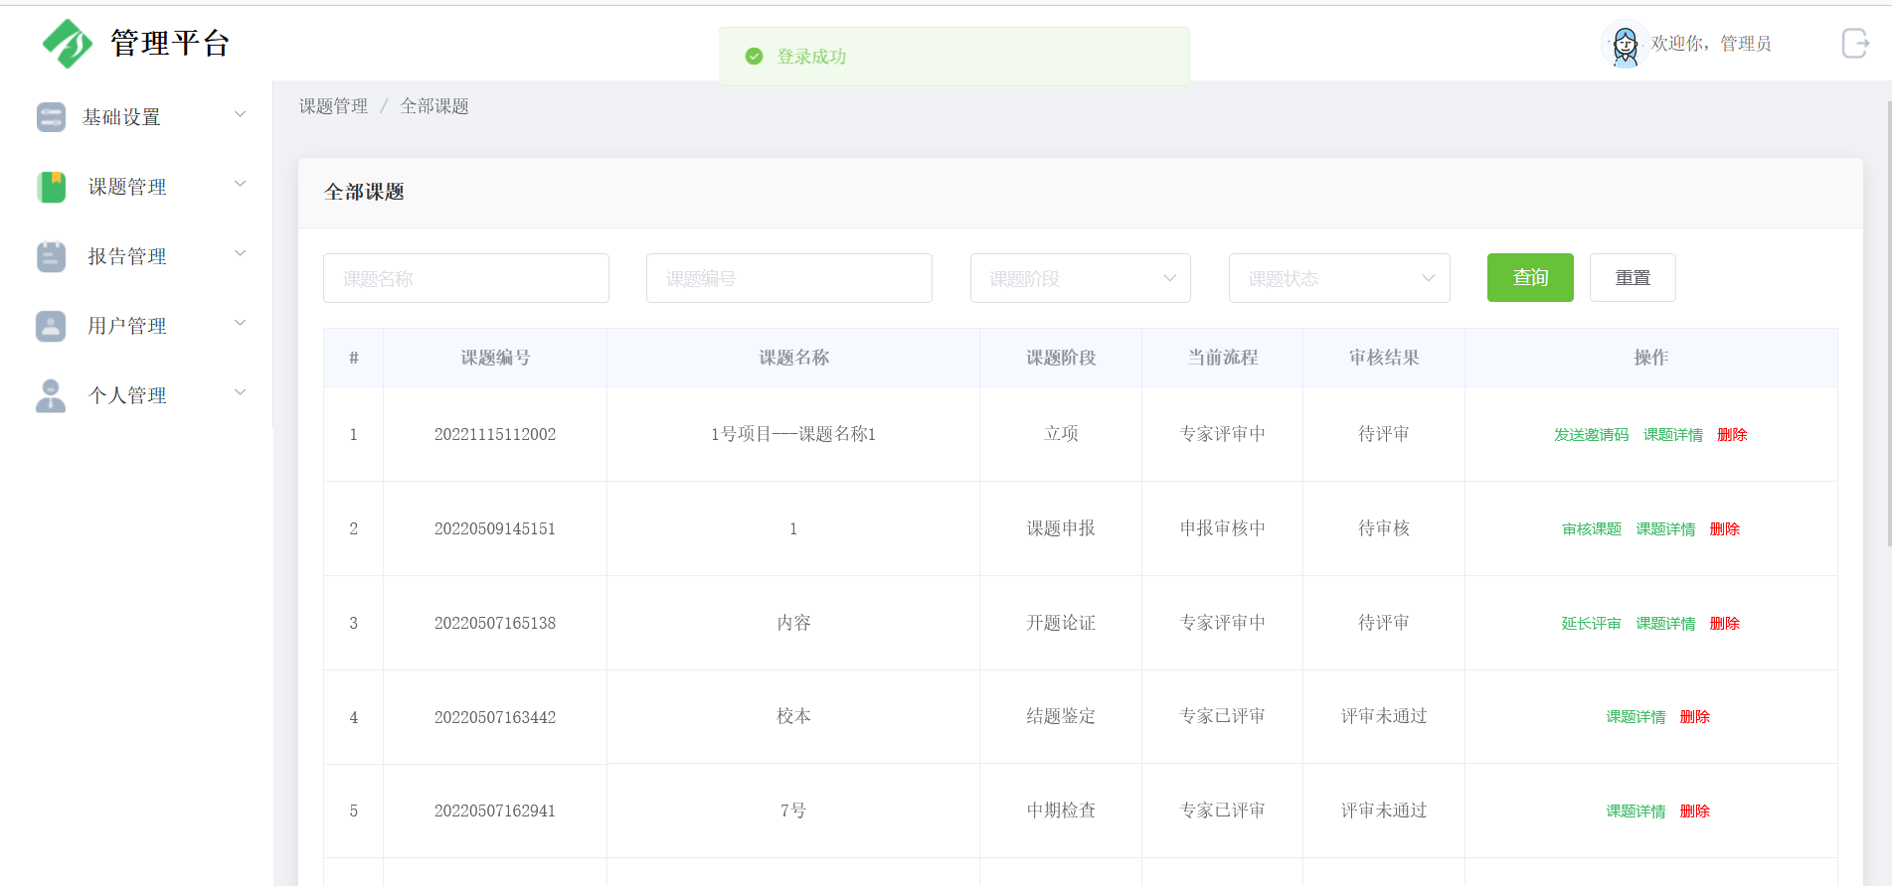Open the 课题阶段 dropdown
Viewport: 1892px width, 886px height.
[x=1081, y=278]
